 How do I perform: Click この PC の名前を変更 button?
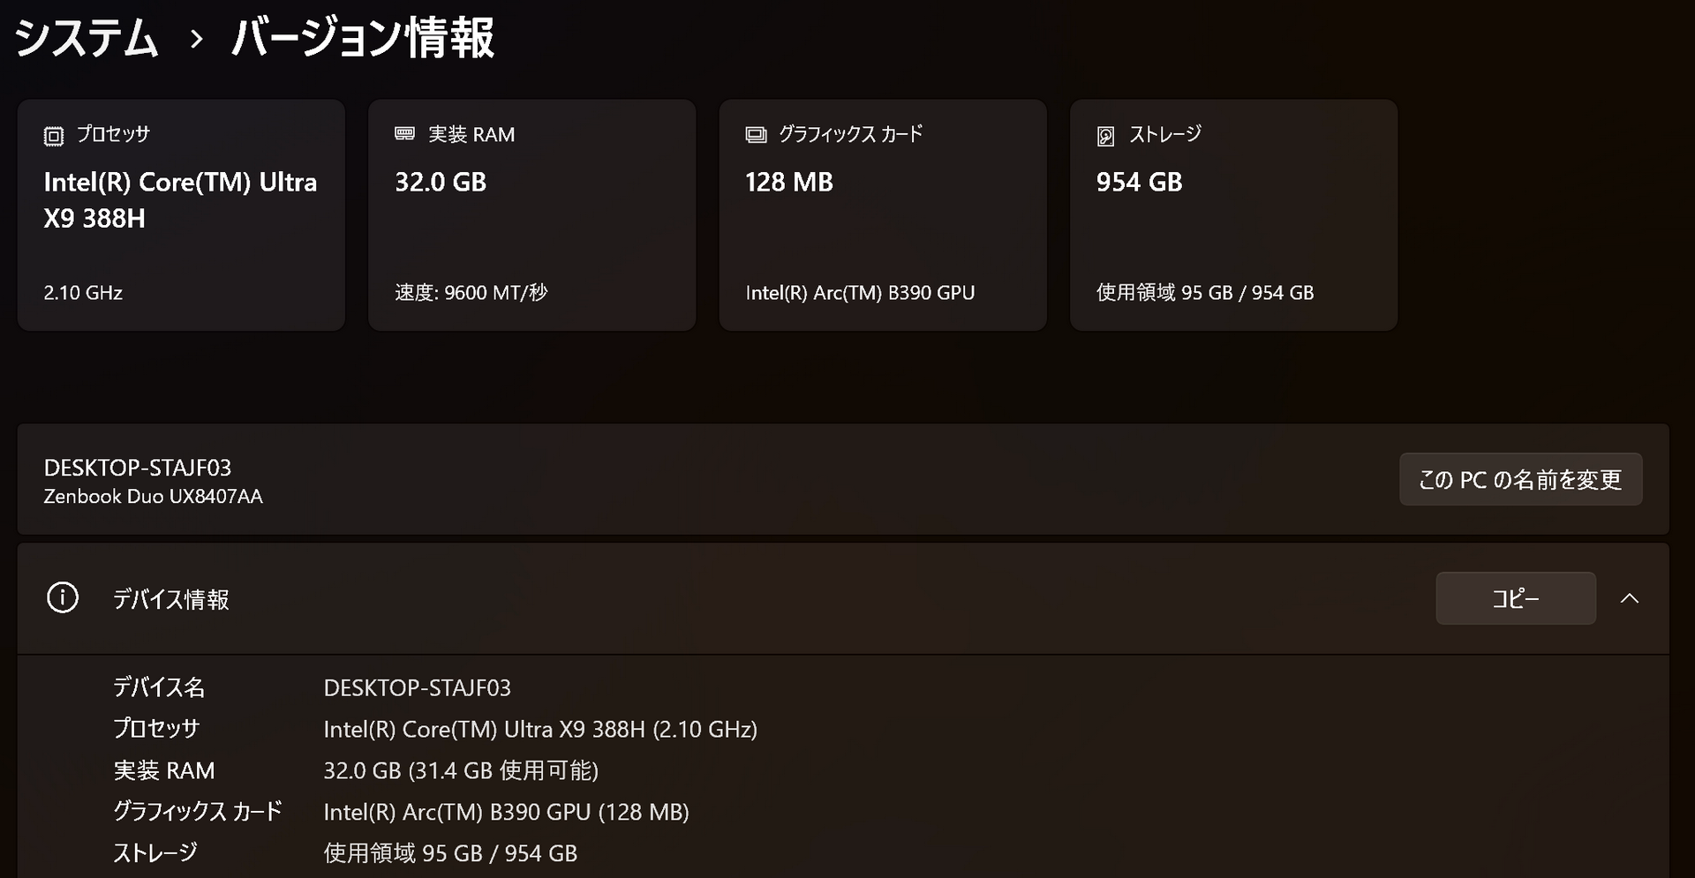tap(1520, 479)
